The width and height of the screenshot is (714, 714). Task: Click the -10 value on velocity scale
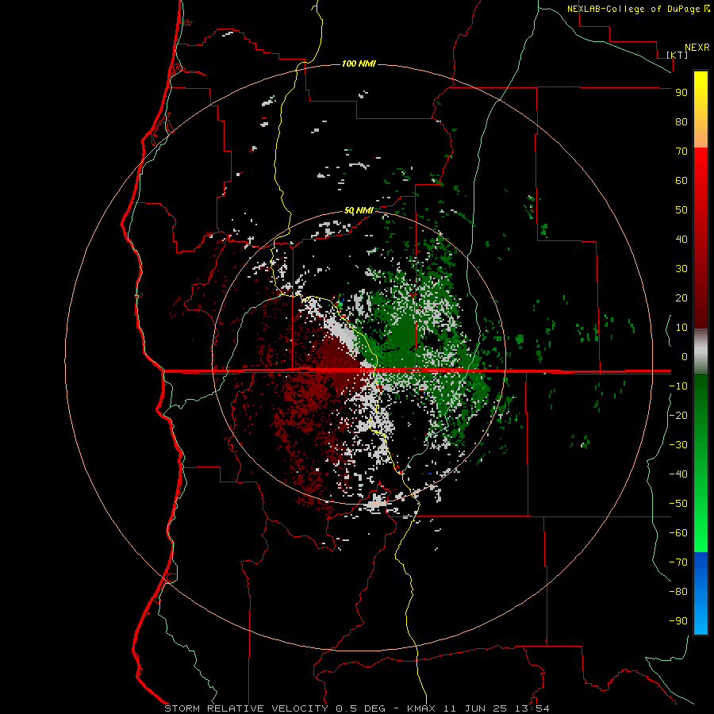click(678, 386)
